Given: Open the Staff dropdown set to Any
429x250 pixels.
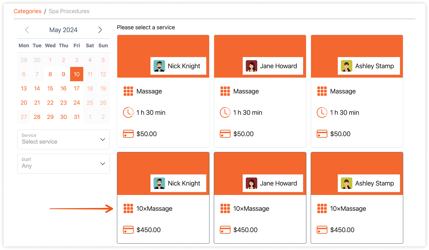Looking at the screenshot, I should pos(64,164).
